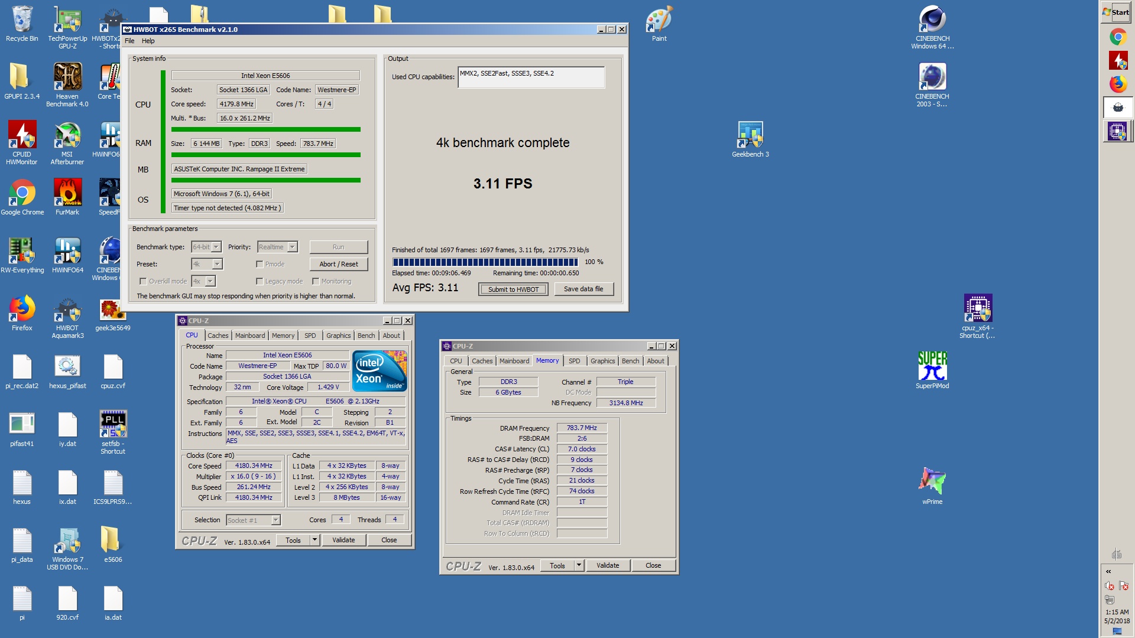Open Windows 7 USB DVD Download icon
Image resolution: width=1135 pixels, height=638 pixels.
(x=67, y=548)
